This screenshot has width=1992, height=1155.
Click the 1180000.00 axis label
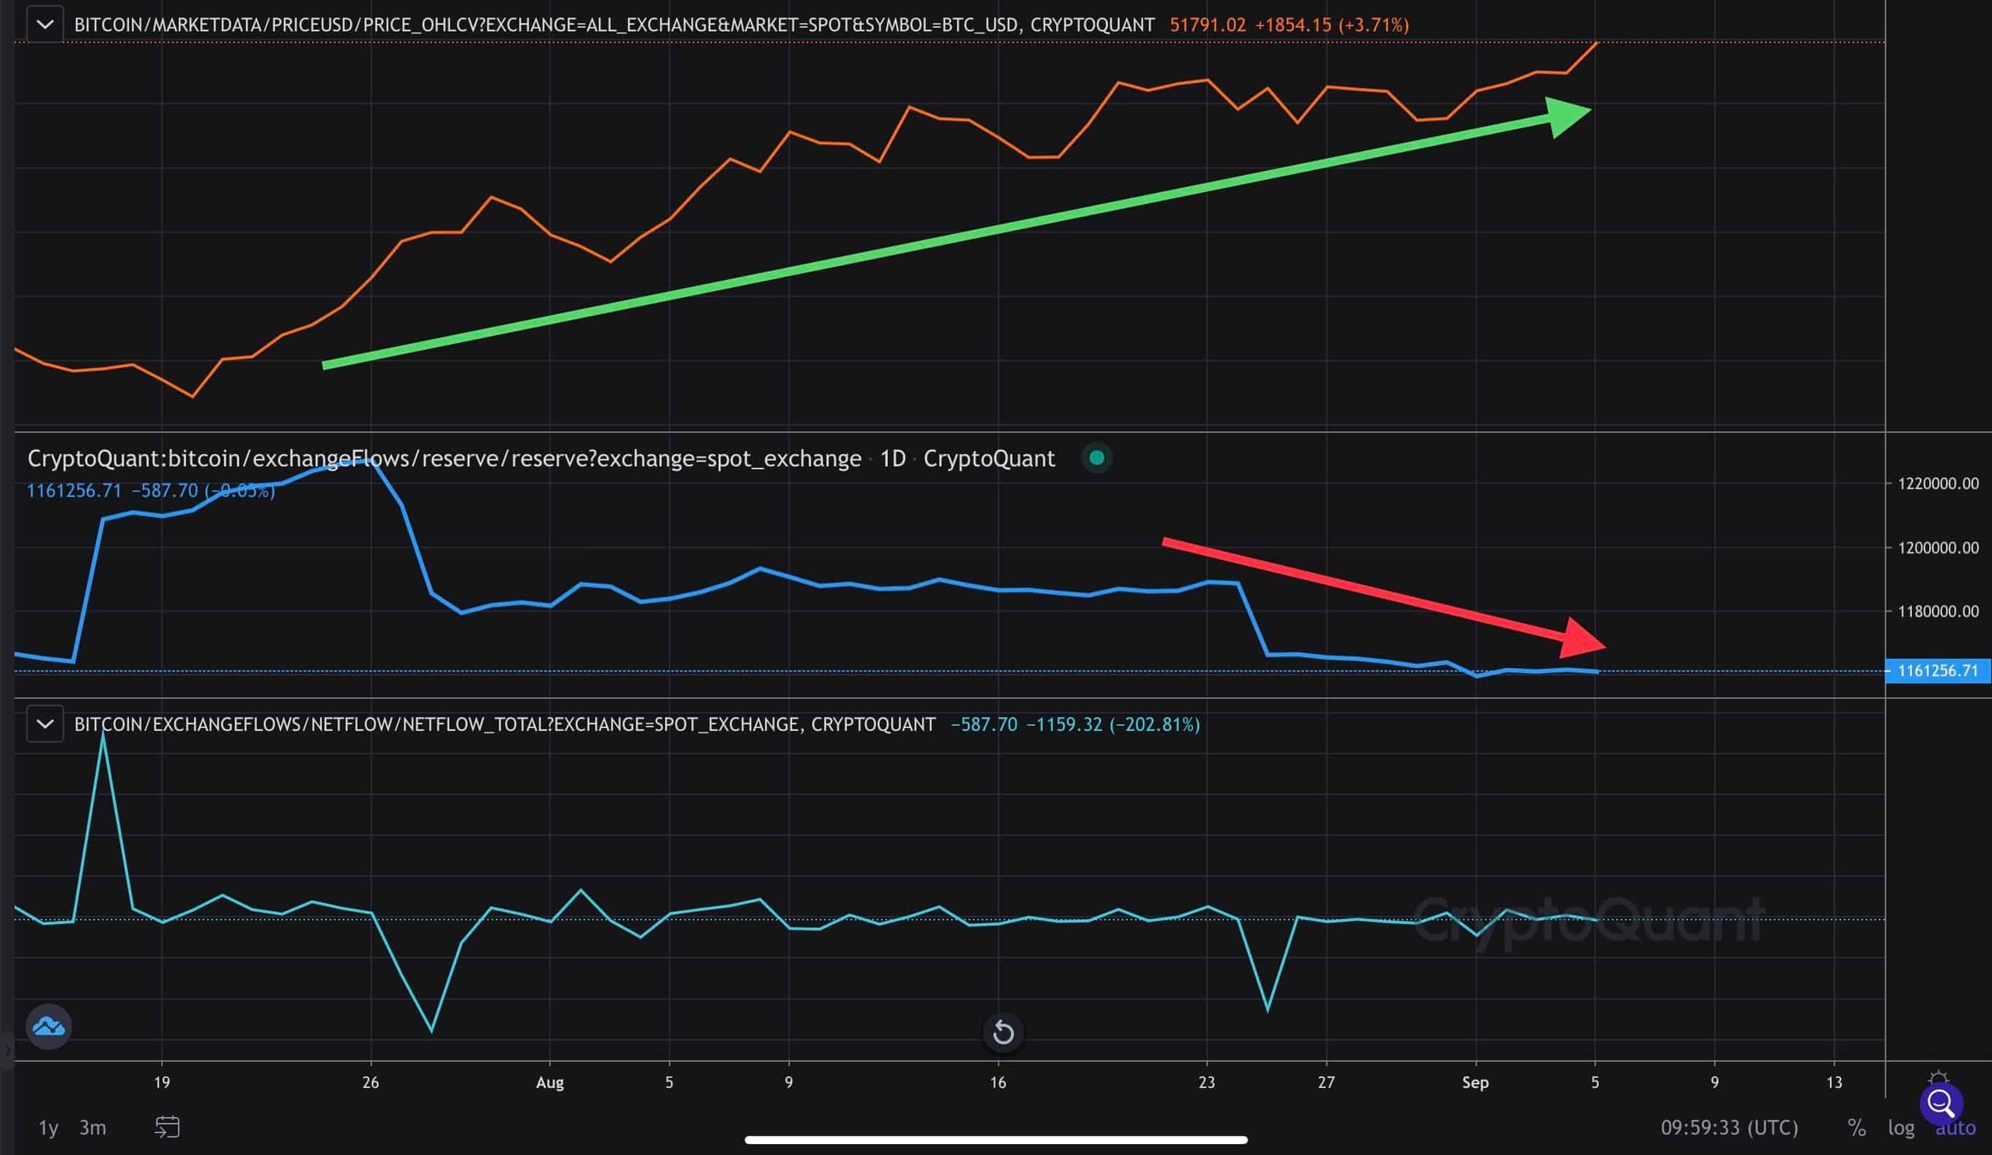1938,611
